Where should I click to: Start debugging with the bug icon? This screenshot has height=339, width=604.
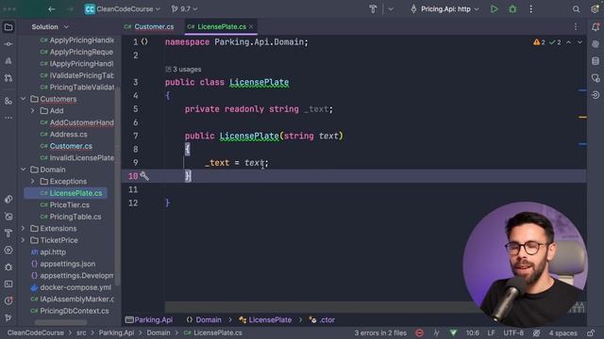pyautogui.click(x=512, y=8)
